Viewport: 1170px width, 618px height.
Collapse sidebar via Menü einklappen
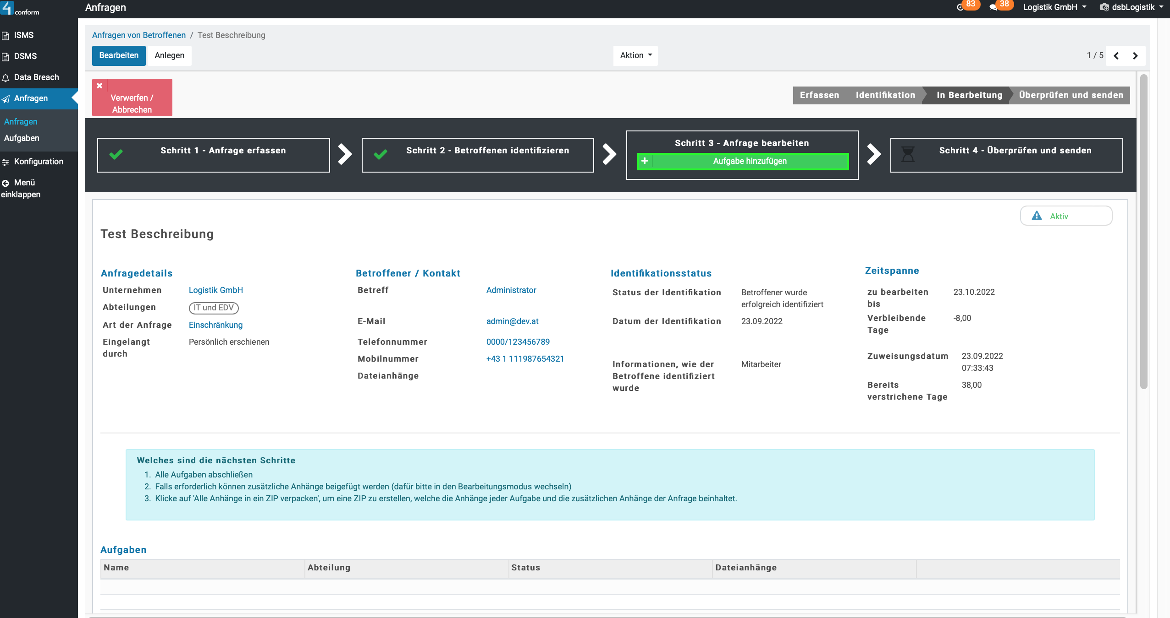[21, 188]
